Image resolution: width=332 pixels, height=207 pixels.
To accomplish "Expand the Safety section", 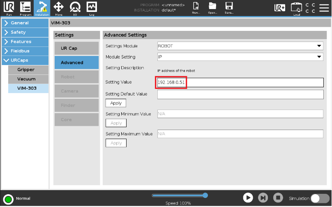I will [25, 32].
